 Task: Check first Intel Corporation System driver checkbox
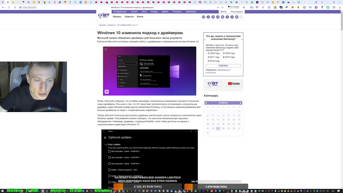(x=109, y=151)
